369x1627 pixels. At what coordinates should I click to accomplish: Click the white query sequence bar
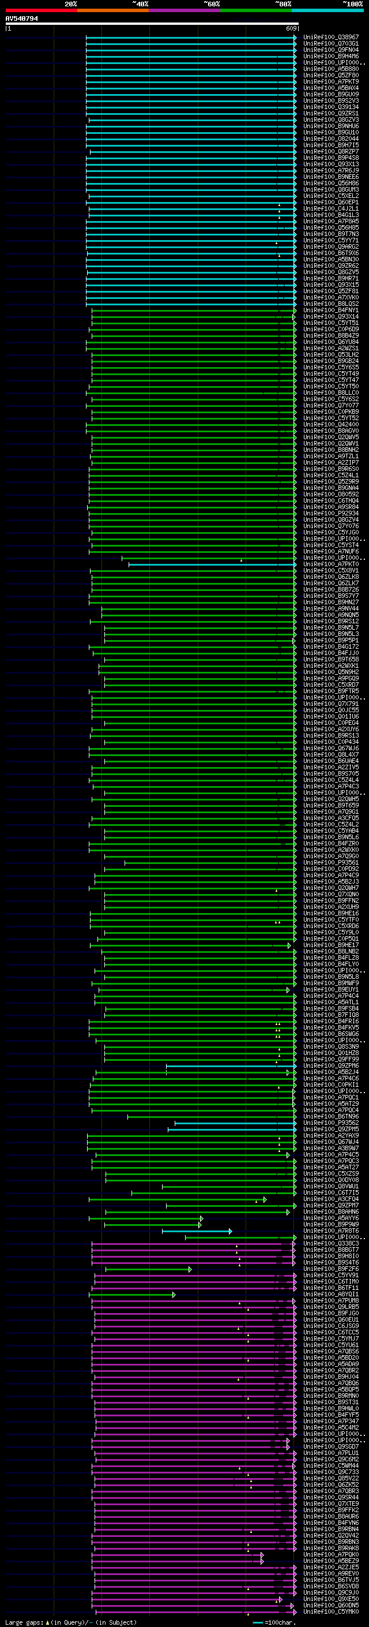click(x=152, y=23)
